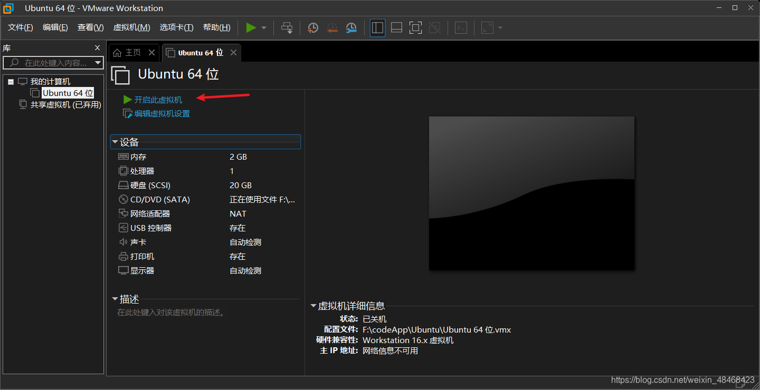Close the 库 library panel

pyautogui.click(x=97, y=48)
